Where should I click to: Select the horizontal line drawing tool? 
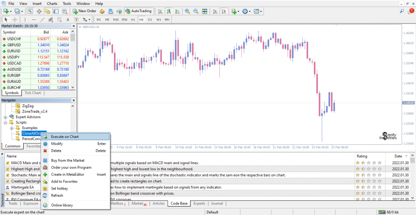[x=34, y=19]
